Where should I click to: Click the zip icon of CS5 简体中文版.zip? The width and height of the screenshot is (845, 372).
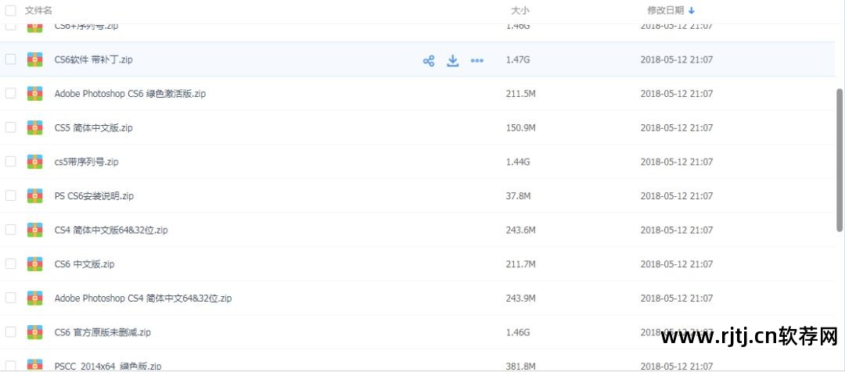[x=35, y=127]
